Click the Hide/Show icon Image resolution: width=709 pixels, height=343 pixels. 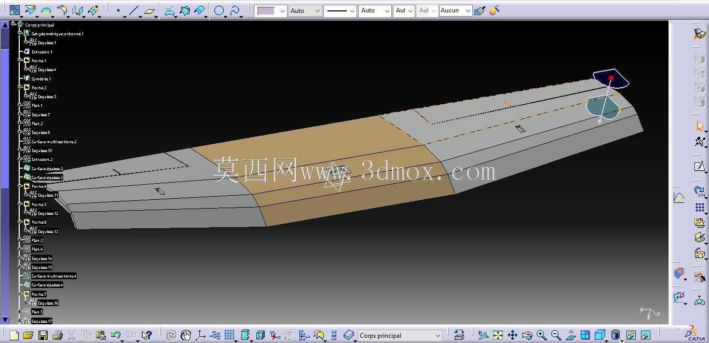(x=631, y=335)
